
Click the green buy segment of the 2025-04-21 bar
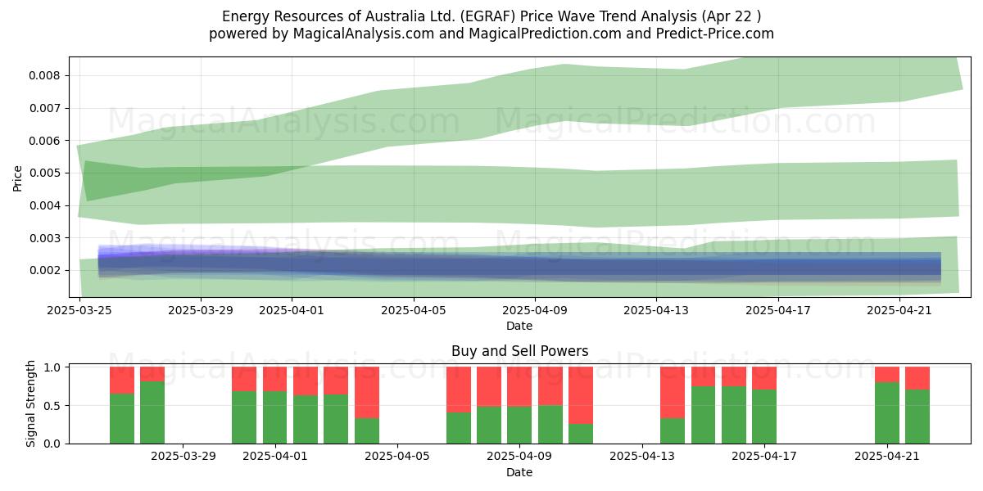[x=887, y=412]
